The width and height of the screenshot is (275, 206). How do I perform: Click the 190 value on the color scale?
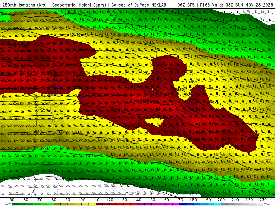point(207,200)
